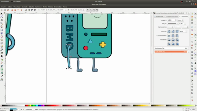Switch to Cor do contorno tab

click(x=171, y=16)
